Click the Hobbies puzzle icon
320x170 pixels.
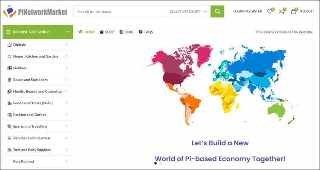click(x=9, y=68)
